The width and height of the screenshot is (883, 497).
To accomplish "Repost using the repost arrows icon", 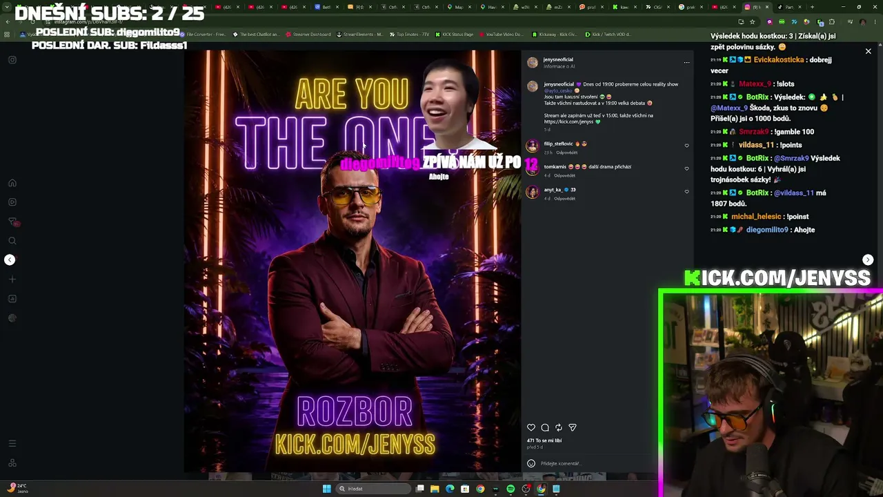I will click(x=559, y=428).
